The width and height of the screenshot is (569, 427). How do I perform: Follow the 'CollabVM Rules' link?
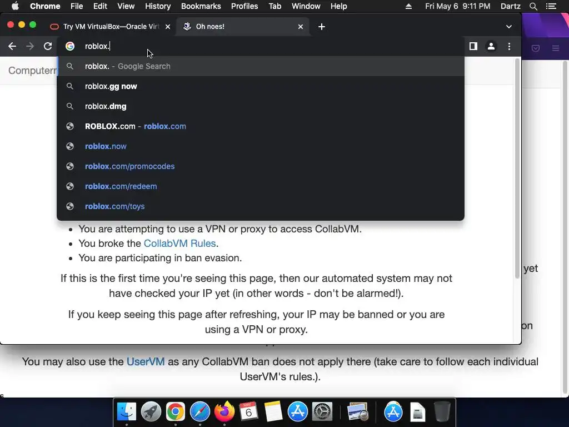179,244
